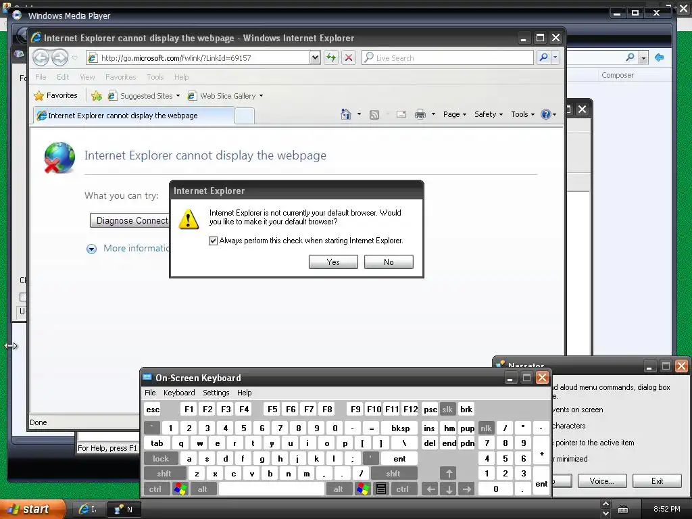Open Internet Explorer taskbar button

(x=88, y=510)
